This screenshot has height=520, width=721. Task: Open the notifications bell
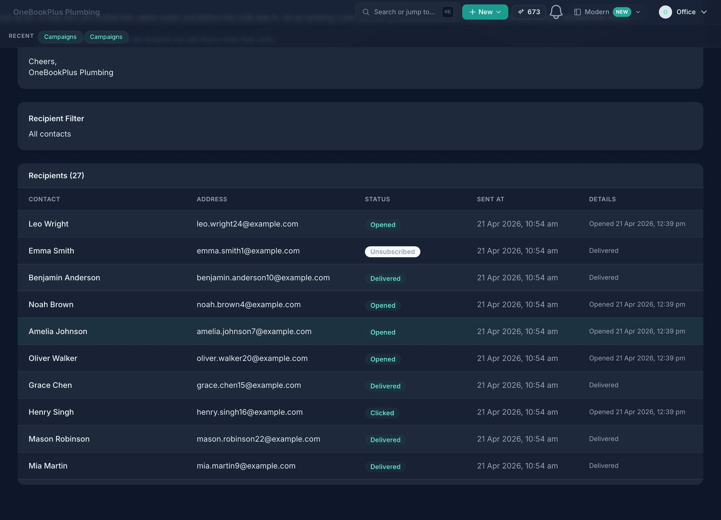tap(556, 12)
